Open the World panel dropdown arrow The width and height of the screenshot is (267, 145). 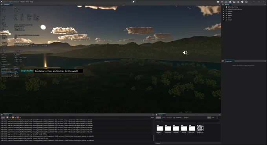pos(223,4)
